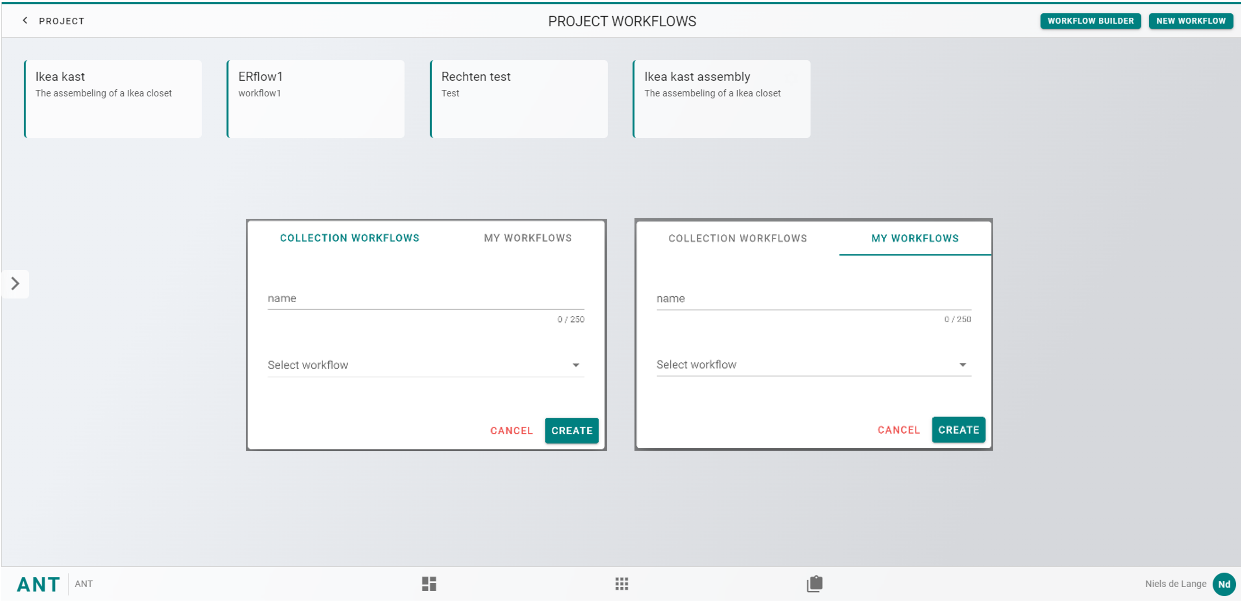Click the Workflow Builder button
This screenshot has height=601, width=1242.
1090,21
